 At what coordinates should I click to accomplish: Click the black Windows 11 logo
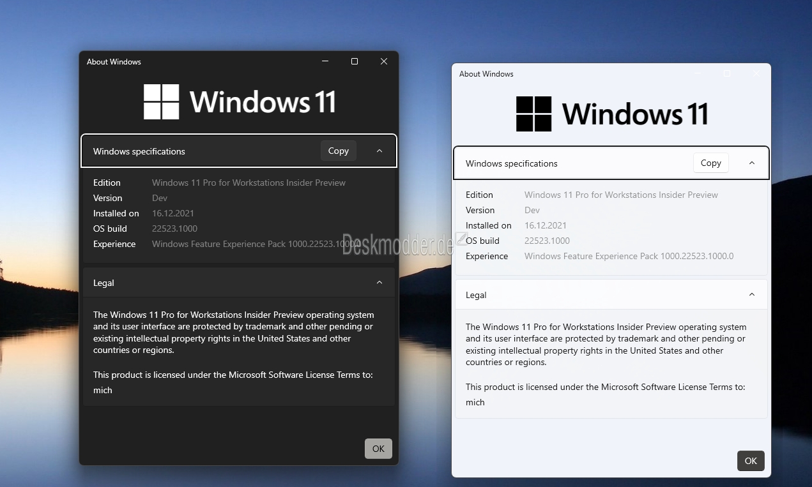pos(612,114)
